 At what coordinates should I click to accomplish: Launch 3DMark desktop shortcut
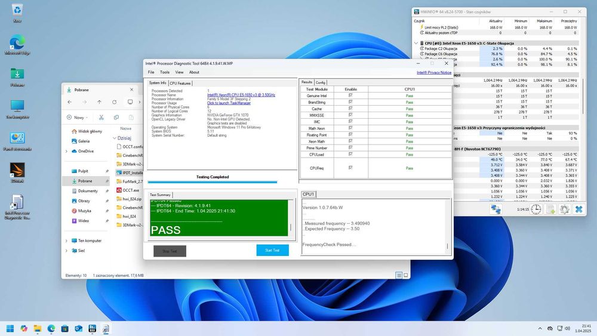tap(17, 172)
